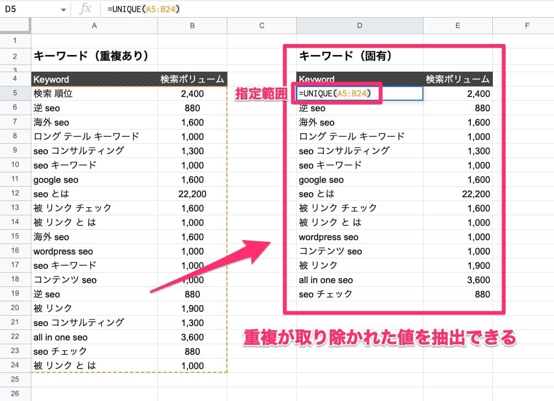554x401 pixels.
Task: Click cell E5 value 2,400
Action: click(x=458, y=94)
